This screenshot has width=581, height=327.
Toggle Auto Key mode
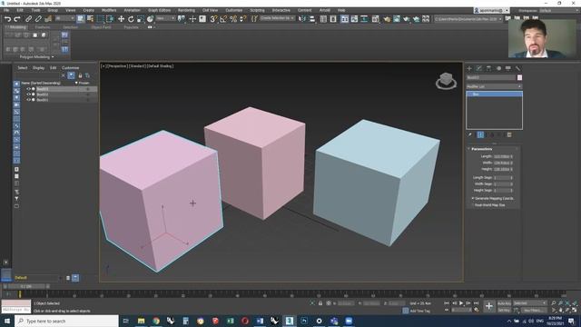pos(504,303)
